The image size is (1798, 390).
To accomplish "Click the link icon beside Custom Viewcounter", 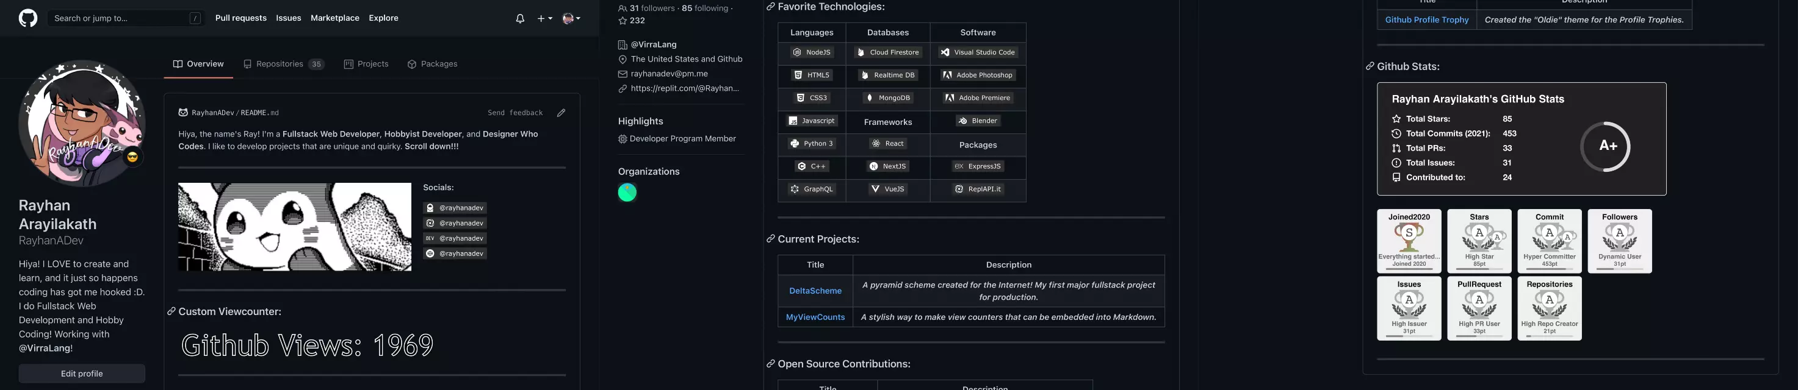I will tap(171, 311).
